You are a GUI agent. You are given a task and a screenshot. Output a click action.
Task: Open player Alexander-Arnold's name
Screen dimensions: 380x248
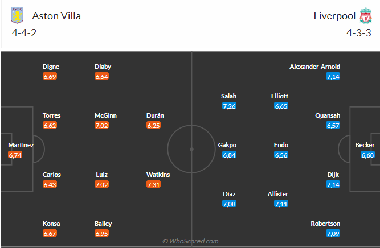tap(314, 67)
